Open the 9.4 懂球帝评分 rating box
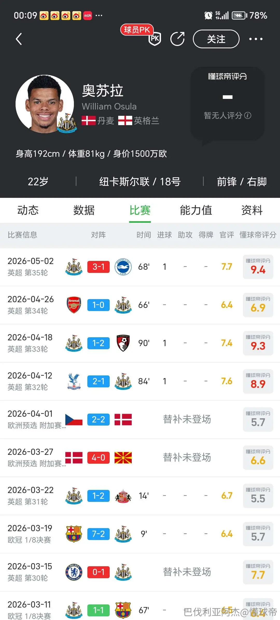 point(258,267)
